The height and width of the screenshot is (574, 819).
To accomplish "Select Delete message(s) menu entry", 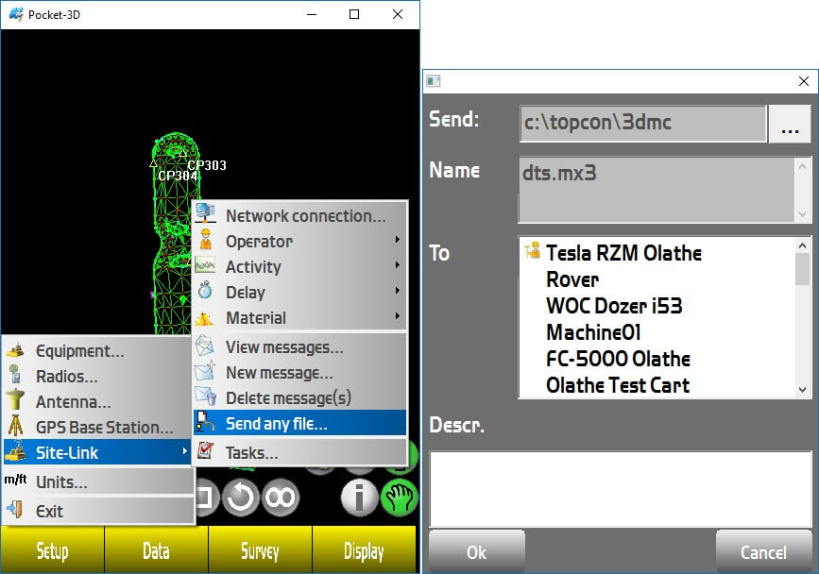I will click(x=299, y=398).
